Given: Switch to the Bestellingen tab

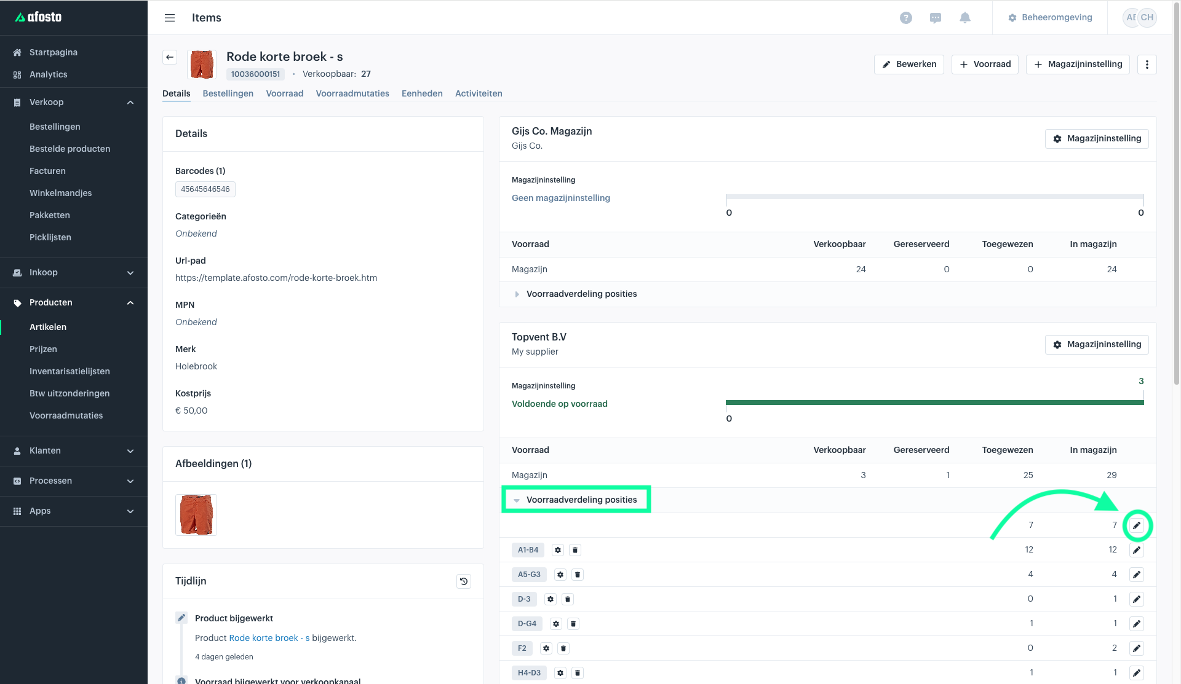Looking at the screenshot, I should point(228,93).
